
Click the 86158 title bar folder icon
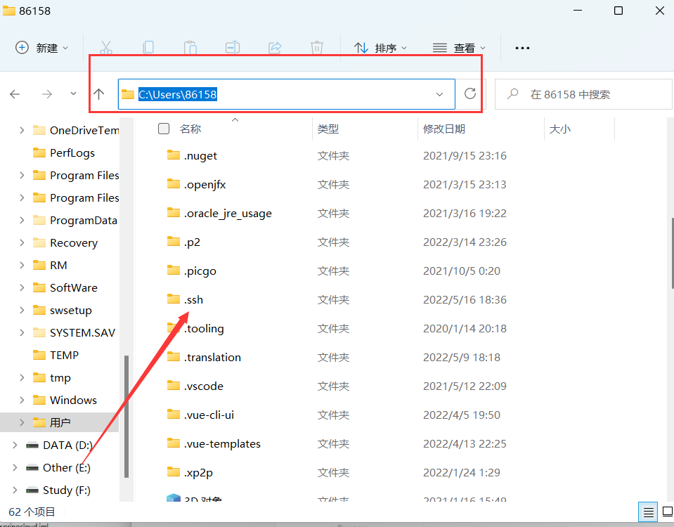tap(9, 11)
